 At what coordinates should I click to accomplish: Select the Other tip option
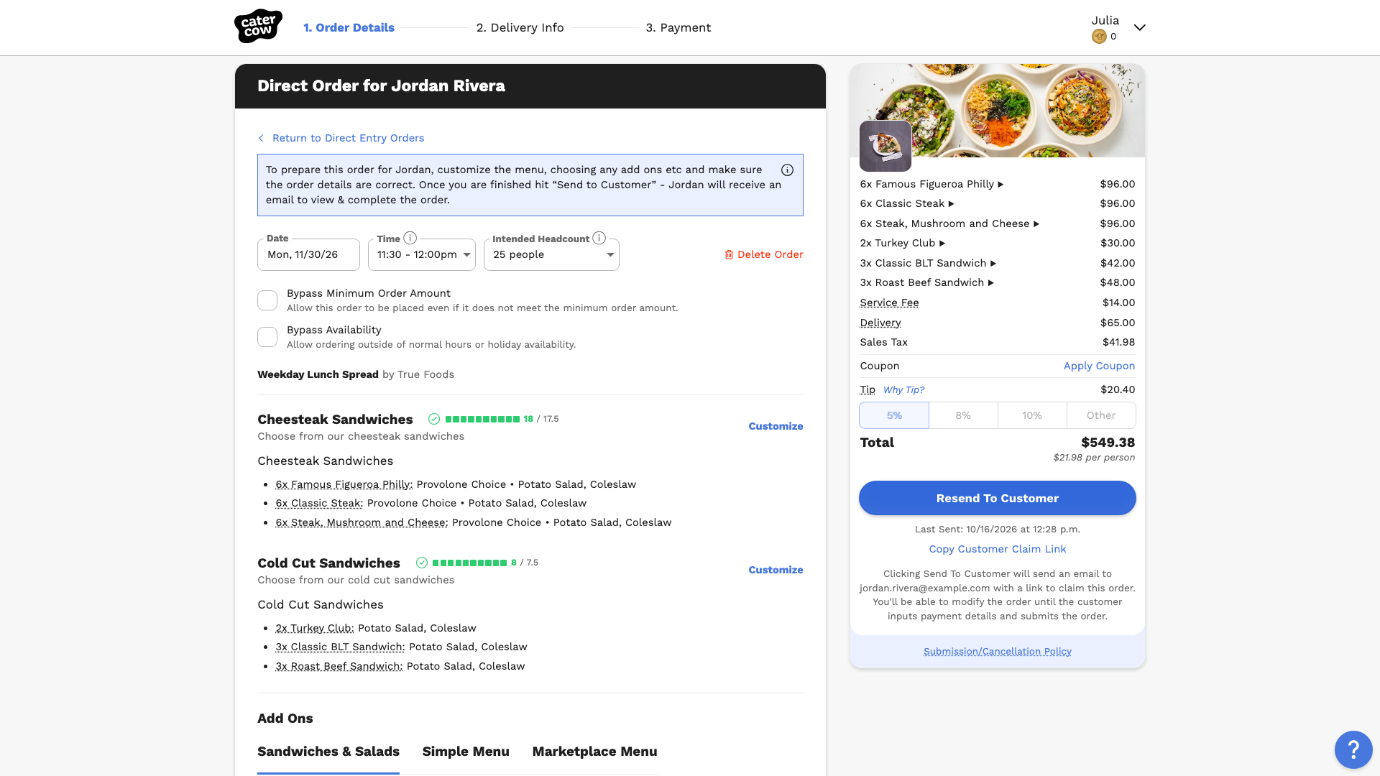pos(1101,415)
